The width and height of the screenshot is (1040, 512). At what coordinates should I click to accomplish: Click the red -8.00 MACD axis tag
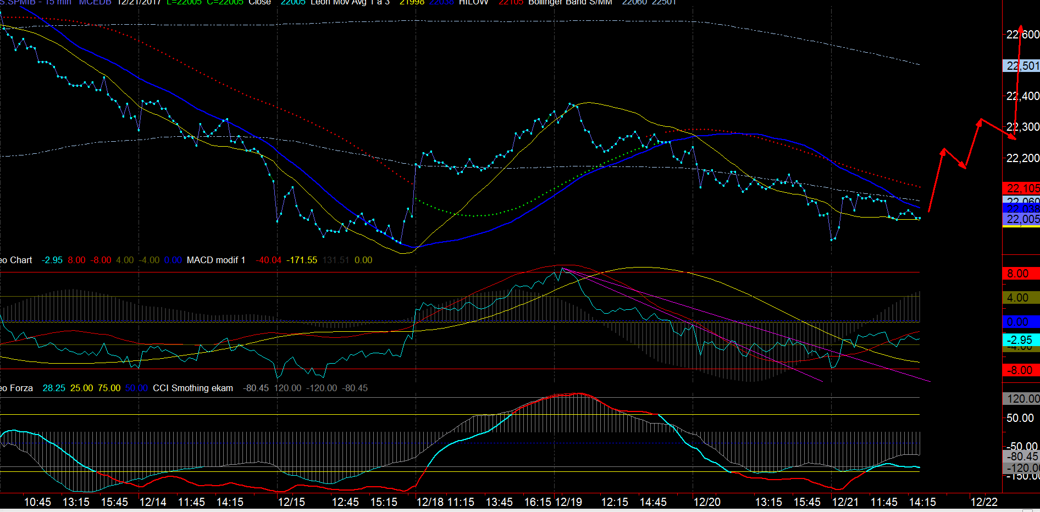coord(1021,370)
